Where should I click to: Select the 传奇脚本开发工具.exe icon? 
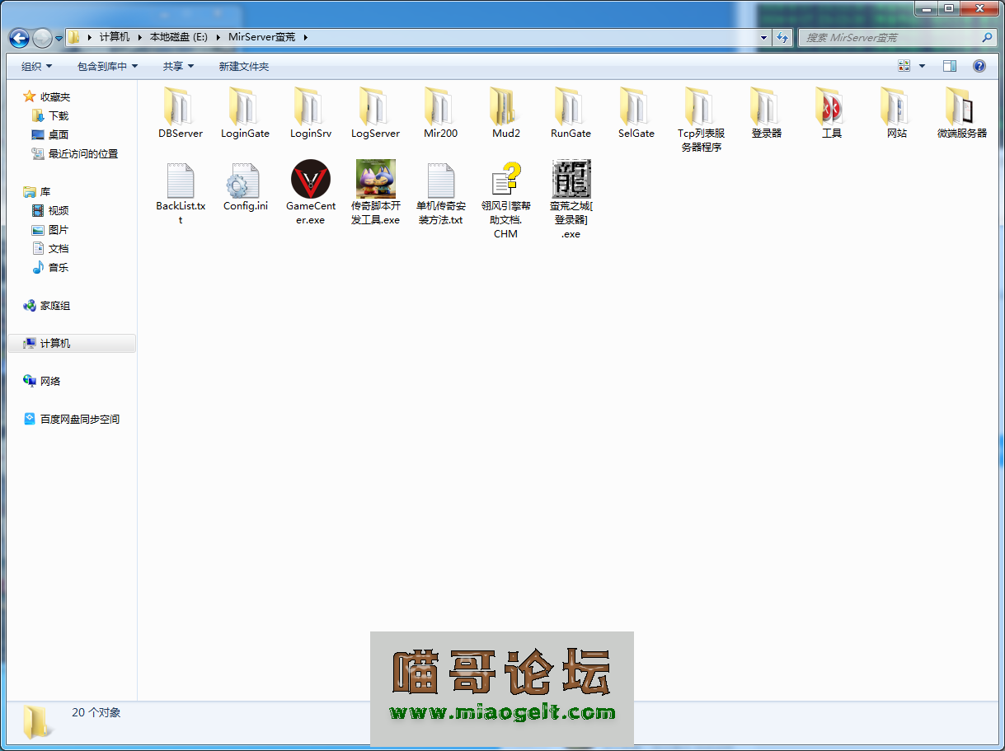pos(375,179)
